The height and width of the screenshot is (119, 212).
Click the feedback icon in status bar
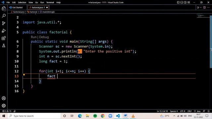coord(204,111)
